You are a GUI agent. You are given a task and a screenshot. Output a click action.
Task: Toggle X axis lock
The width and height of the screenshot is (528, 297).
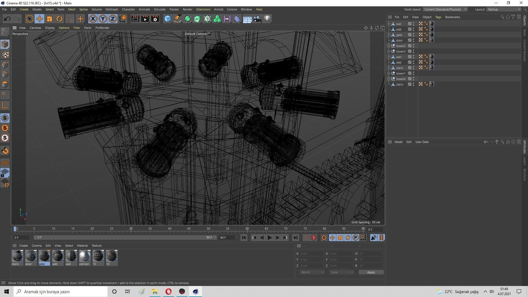[x=93, y=19]
